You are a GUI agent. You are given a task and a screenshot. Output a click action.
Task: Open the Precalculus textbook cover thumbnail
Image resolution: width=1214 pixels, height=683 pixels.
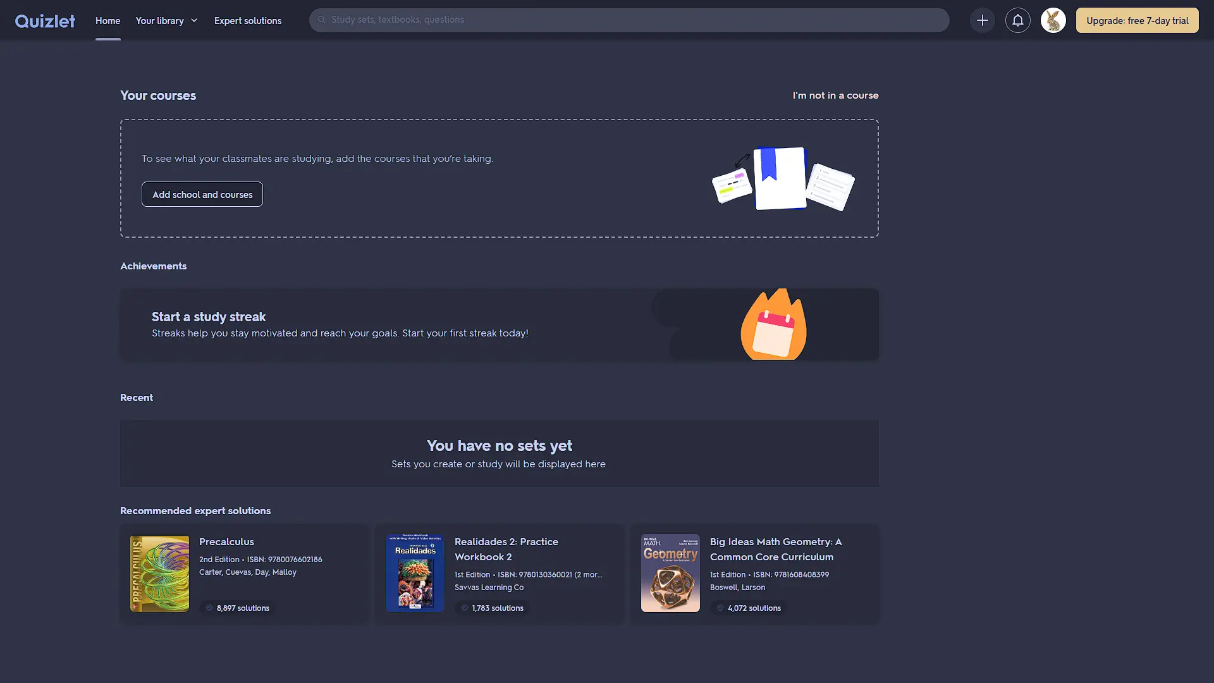(x=159, y=574)
